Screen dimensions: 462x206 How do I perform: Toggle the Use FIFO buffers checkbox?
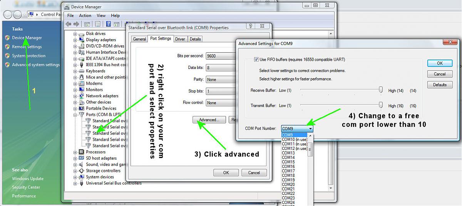click(x=256, y=60)
